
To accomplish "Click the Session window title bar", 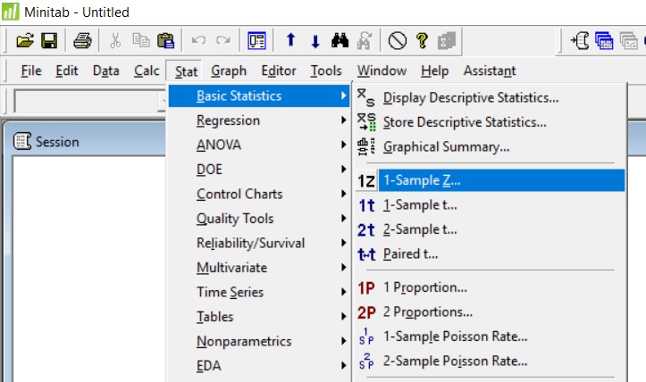I will (89, 141).
